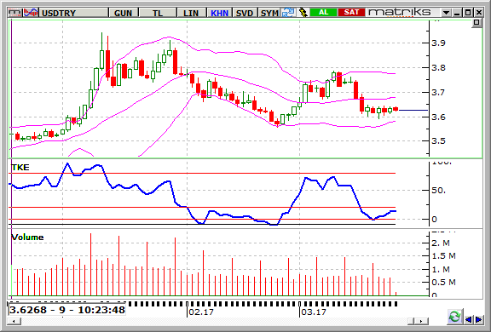The width and height of the screenshot is (491, 332).
Task: Click the horizontal scrollbar thumb
Action: 412,321
